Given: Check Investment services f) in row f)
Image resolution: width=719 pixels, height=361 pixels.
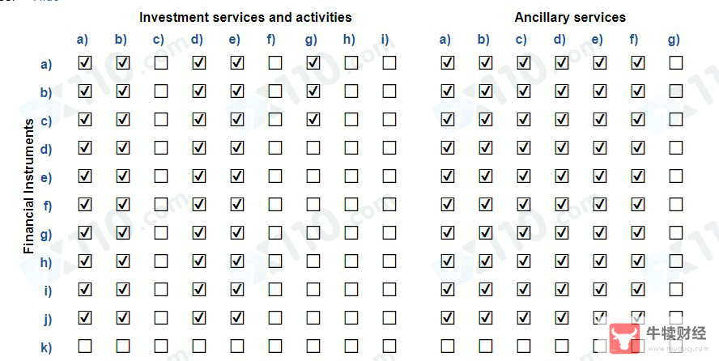Looking at the screenshot, I should pyautogui.click(x=275, y=204).
